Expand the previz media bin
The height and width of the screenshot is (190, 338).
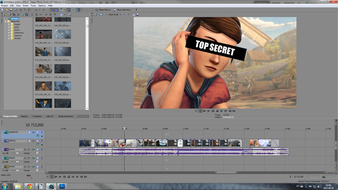pyautogui.click(x=9, y=30)
